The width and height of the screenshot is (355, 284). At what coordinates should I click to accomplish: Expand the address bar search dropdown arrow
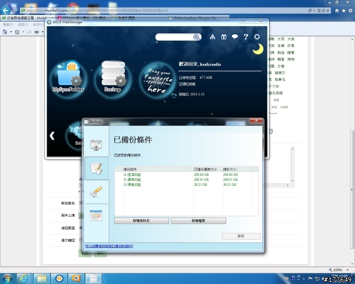click(315, 11)
